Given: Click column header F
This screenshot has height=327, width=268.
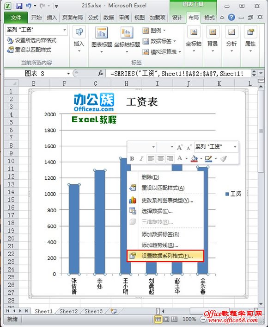Looking at the screenshot, I should click(65, 84).
